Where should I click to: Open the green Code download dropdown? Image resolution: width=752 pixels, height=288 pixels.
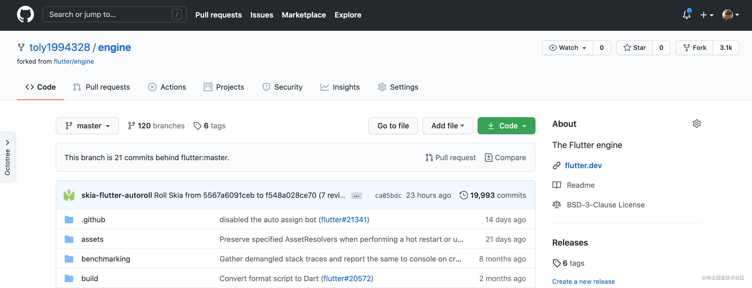pos(506,126)
